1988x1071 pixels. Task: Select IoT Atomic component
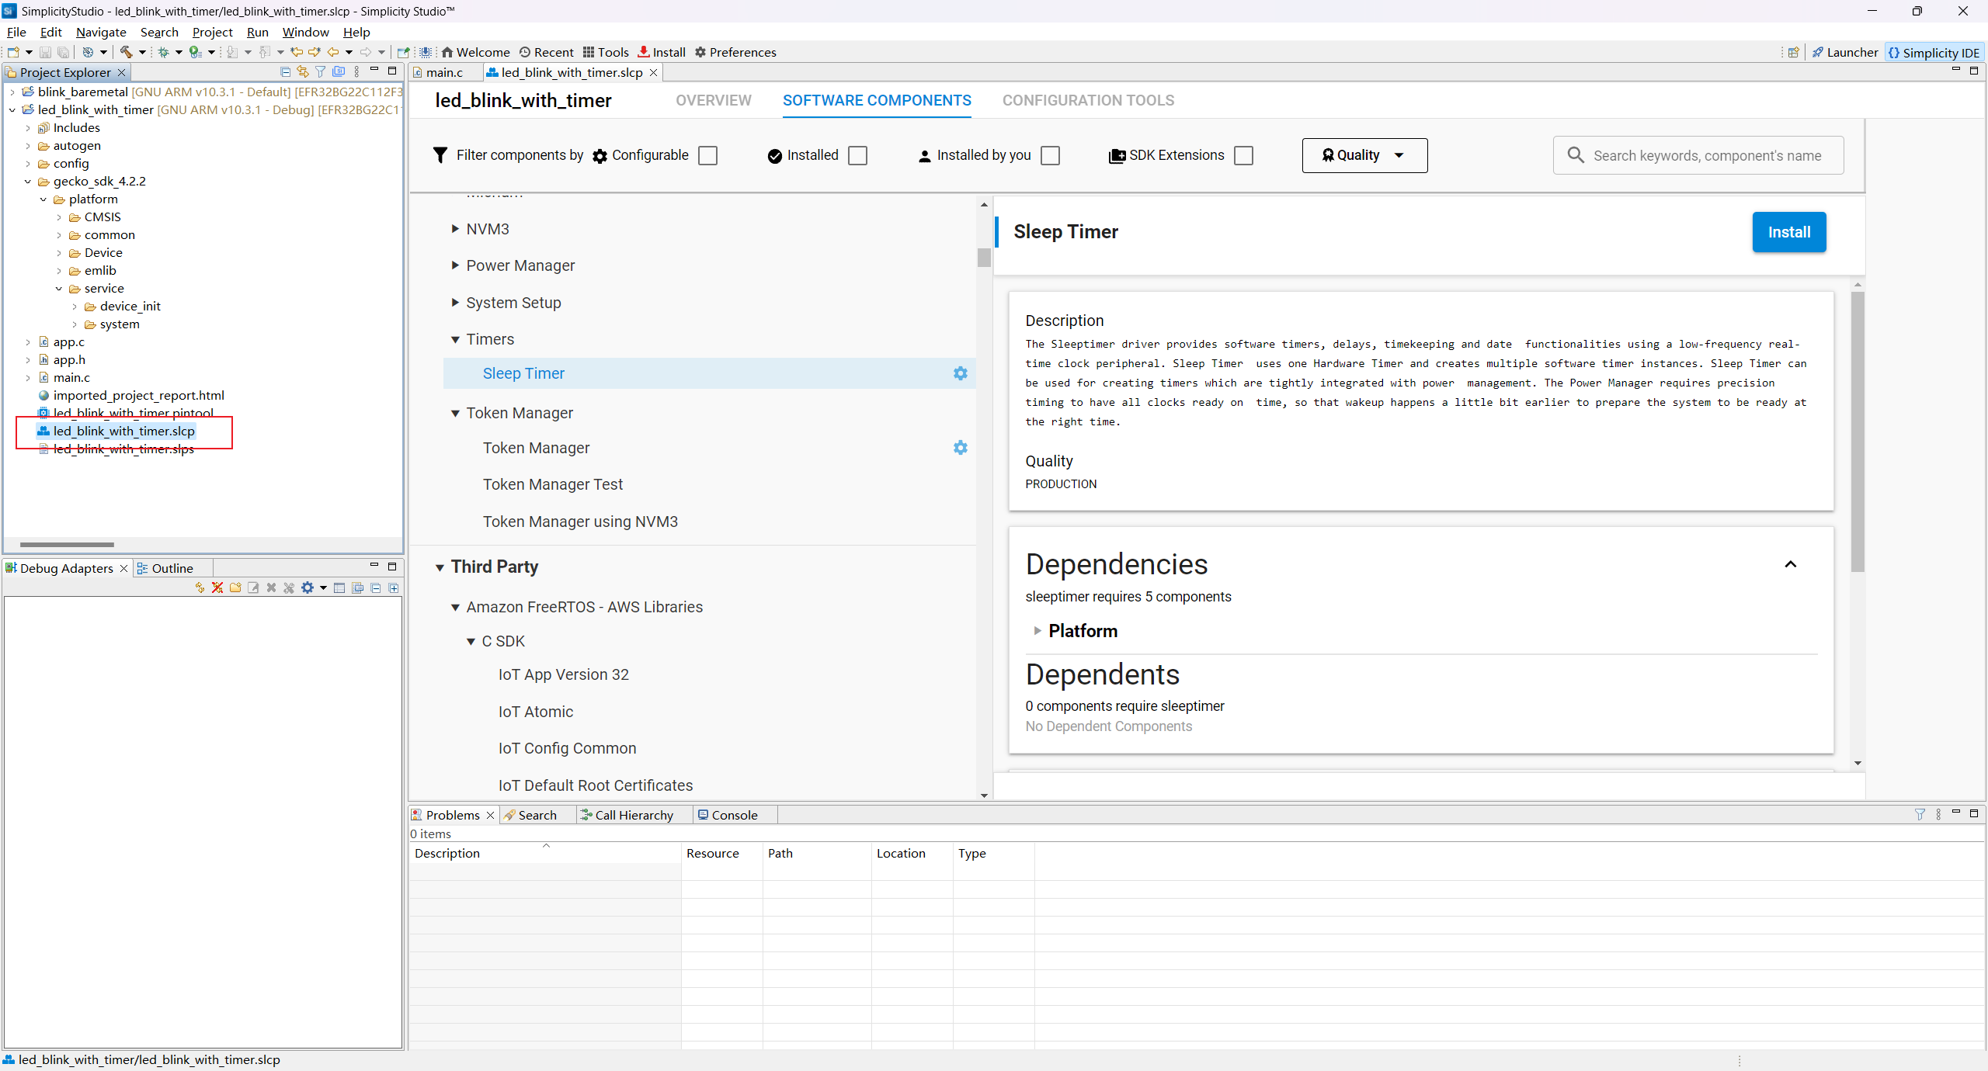536,712
